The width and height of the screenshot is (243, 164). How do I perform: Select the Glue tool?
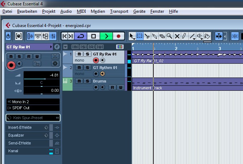coord(154,36)
